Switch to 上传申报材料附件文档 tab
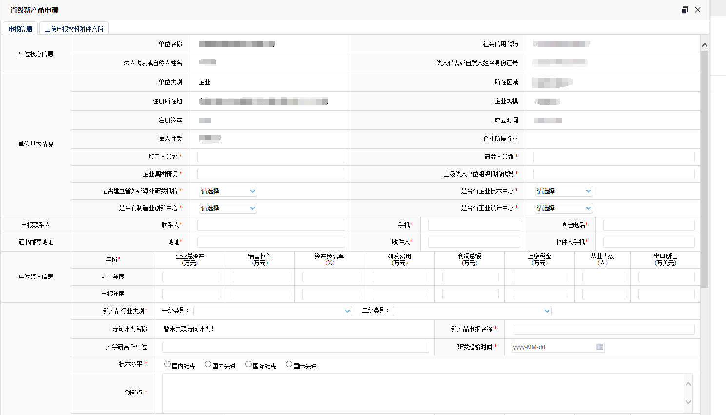The width and height of the screenshot is (726, 415). (x=74, y=29)
